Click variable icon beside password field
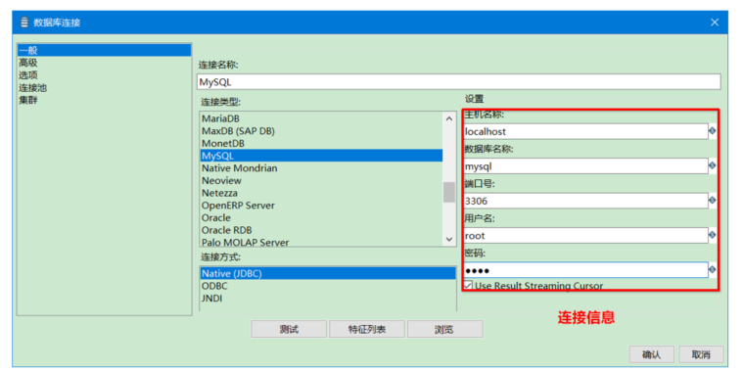This screenshot has width=743, height=371. point(712,269)
